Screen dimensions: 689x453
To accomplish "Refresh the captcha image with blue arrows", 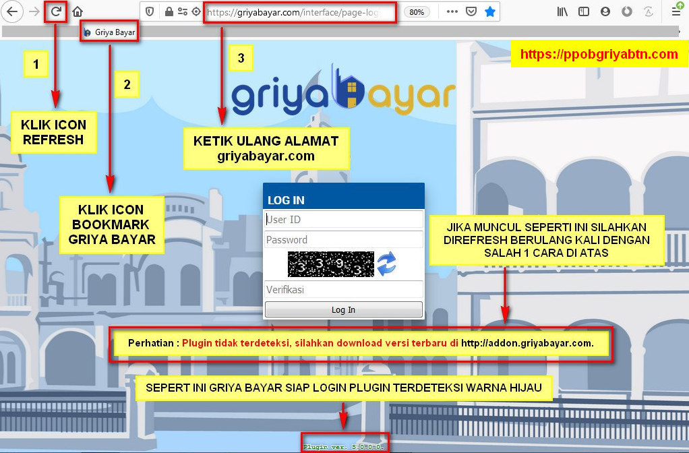I will click(x=386, y=264).
